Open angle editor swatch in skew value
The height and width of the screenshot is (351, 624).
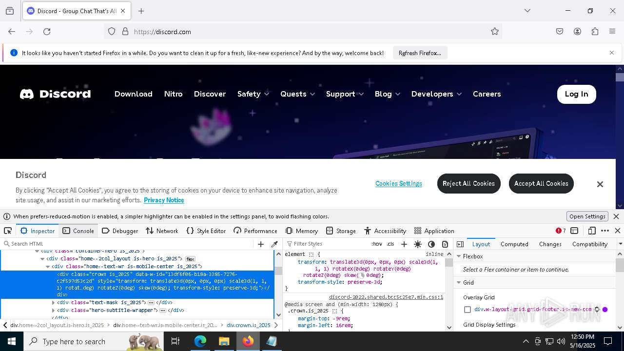[362, 275]
